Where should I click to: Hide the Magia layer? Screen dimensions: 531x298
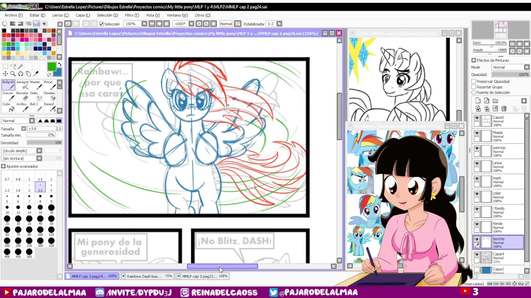click(x=477, y=133)
